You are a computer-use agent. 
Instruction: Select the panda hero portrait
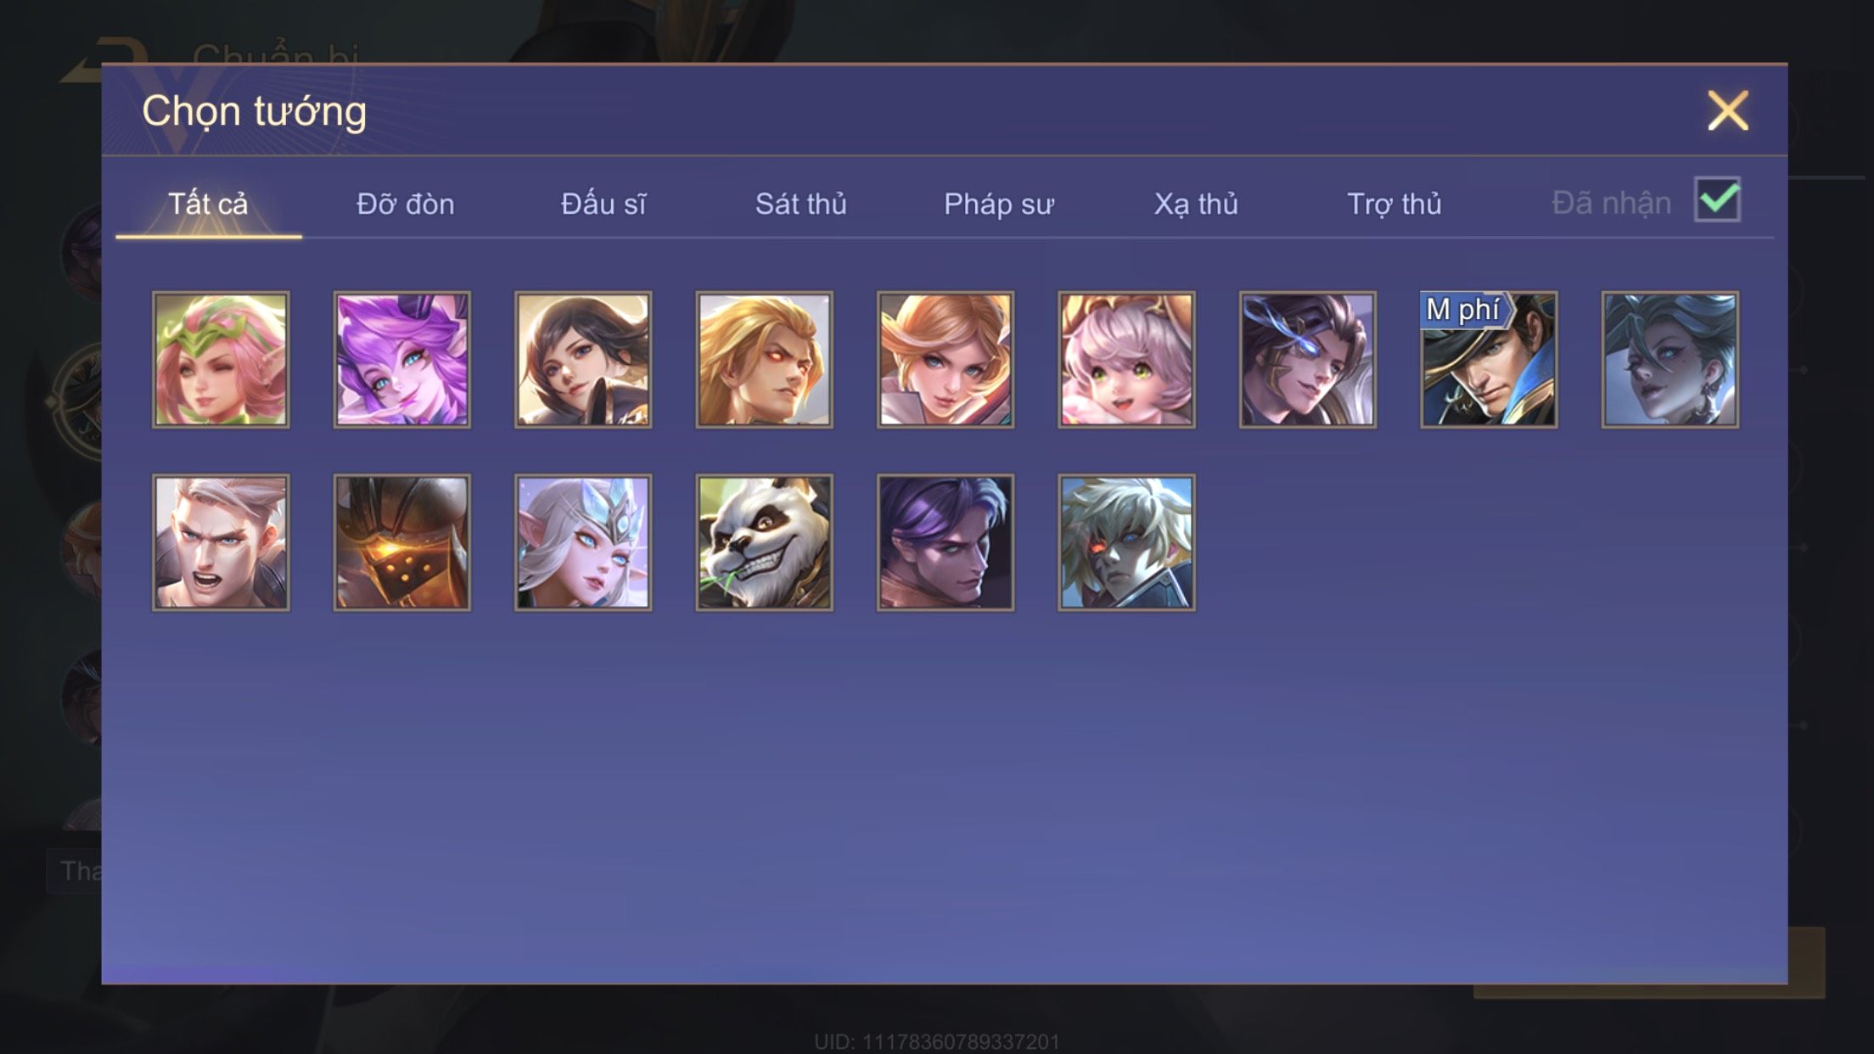(764, 542)
